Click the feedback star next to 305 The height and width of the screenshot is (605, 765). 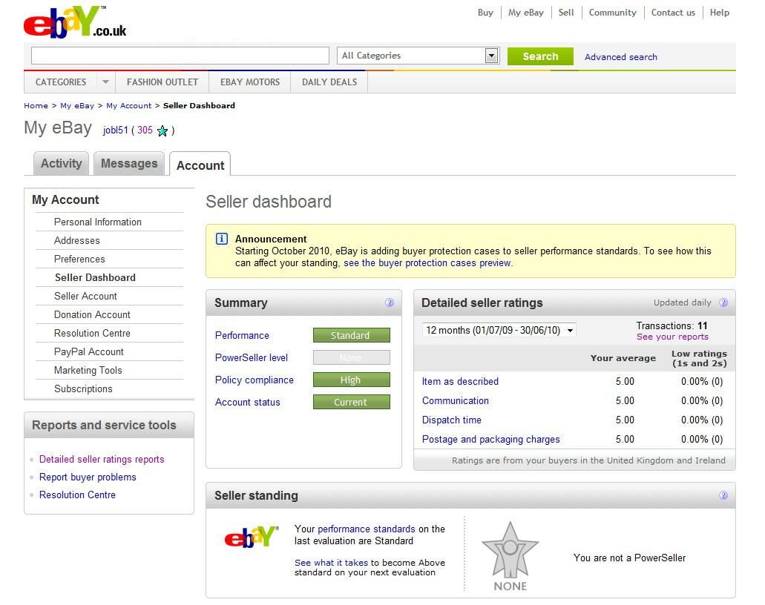click(162, 131)
